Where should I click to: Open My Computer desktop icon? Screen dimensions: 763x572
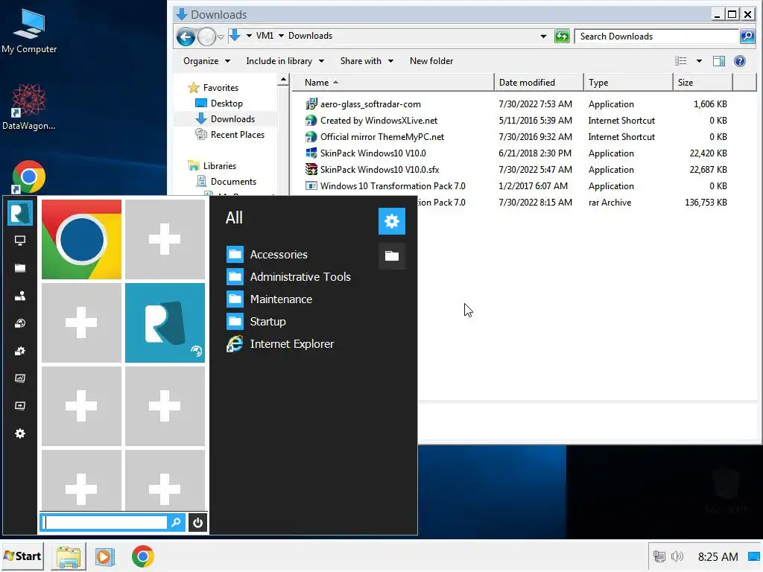[x=29, y=31]
